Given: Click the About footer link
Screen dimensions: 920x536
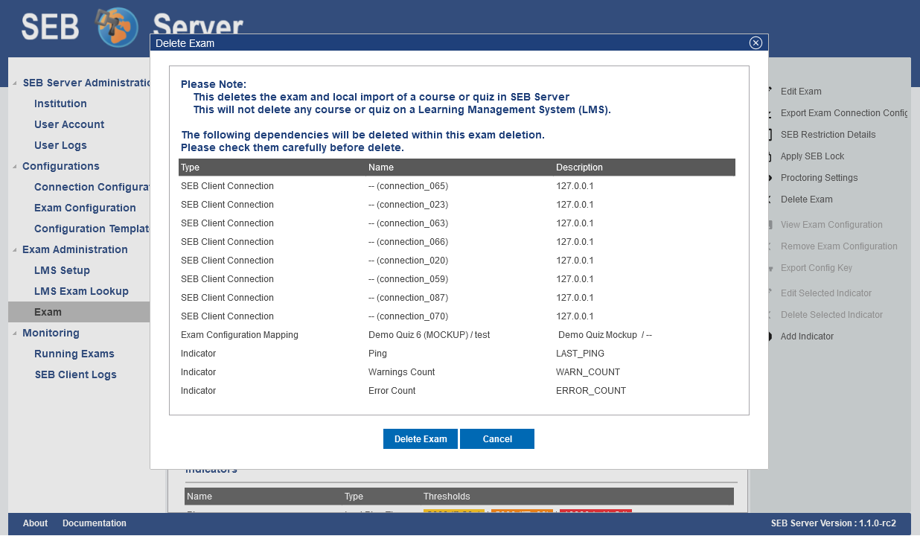Looking at the screenshot, I should (35, 523).
